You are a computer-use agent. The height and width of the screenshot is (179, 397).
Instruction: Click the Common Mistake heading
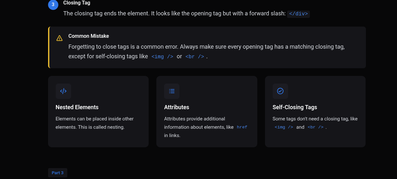pyautogui.click(x=89, y=36)
